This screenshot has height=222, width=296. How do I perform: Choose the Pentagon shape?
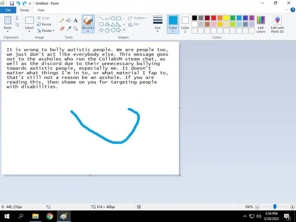click(107, 30)
